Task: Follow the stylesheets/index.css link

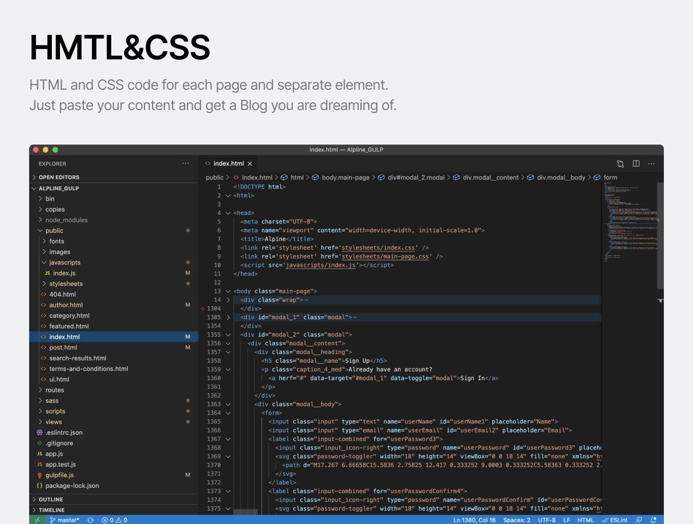Action: (x=378, y=248)
